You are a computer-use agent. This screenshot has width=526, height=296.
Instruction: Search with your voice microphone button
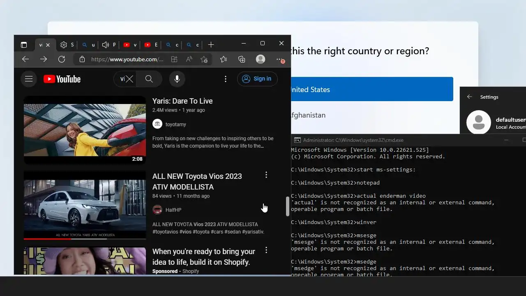pos(177,79)
